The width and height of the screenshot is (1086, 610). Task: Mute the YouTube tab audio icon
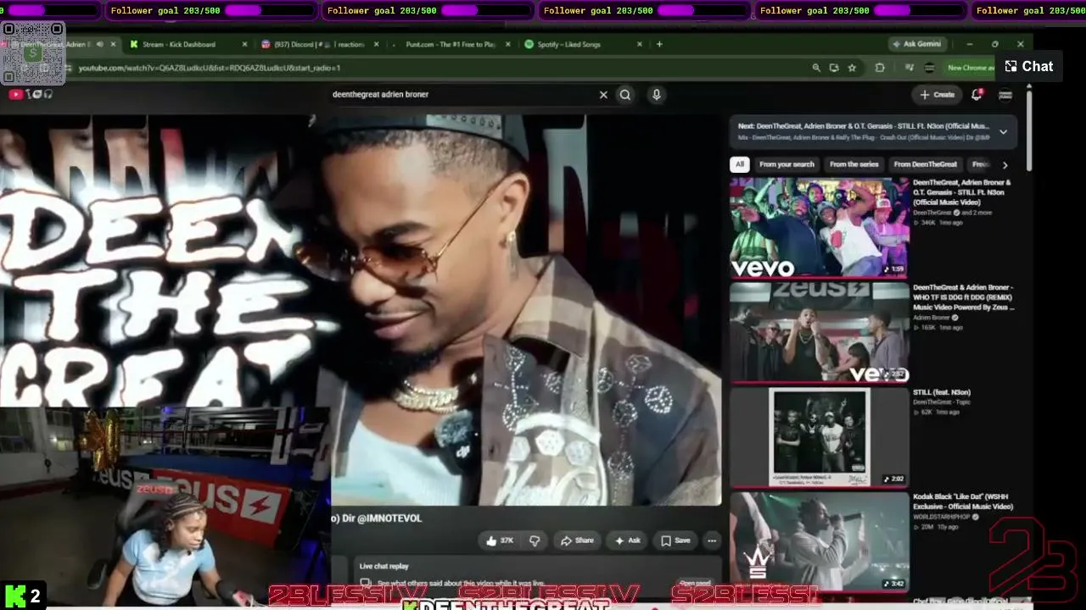(x=100, y=44)
